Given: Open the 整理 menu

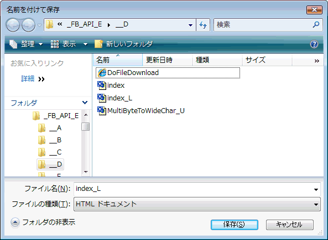Looking at the screenshot, I should [27, 44].
